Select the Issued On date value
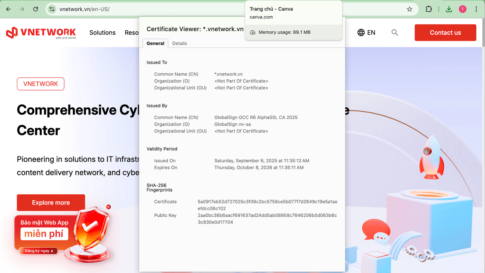Image resolution: width=485 pixels, height=273 pixels. pyautogui.click(x=262, y=161)
